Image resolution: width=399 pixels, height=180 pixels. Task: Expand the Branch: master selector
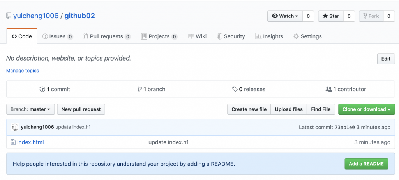click(30, 109)
